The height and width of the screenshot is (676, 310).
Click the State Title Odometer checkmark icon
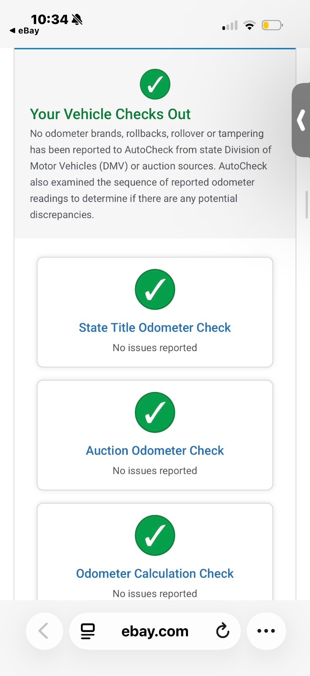click(155, 289)
